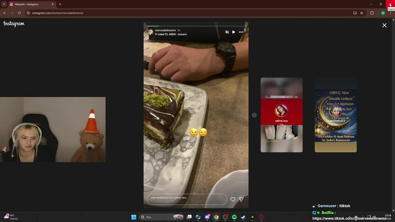Open selins.suu's story preview
The width and height of the screenshot is (395, 222).
tap(281, 115)
